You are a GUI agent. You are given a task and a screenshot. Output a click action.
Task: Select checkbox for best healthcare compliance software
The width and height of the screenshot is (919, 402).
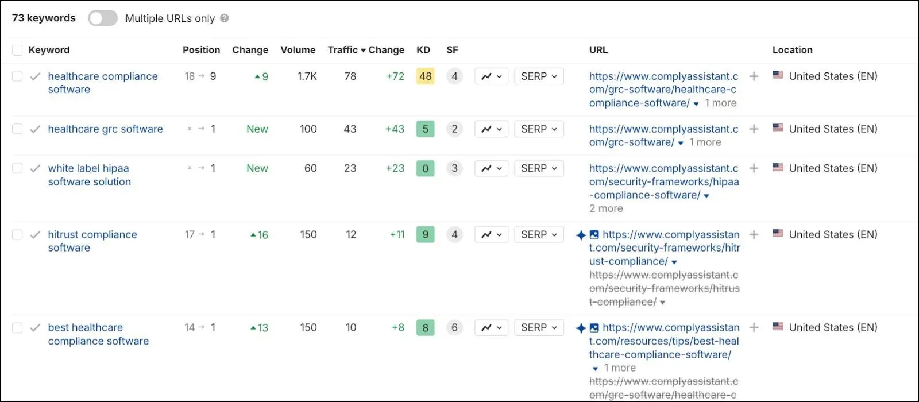coord(17,328)
